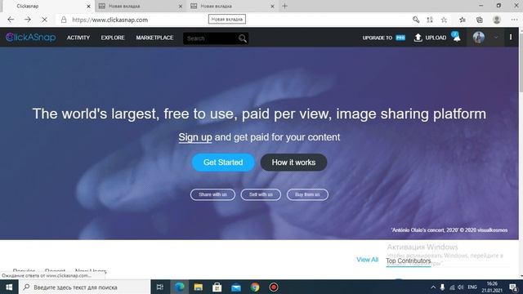The width and height of the screenshot is (523, 294).
Task: Open File Explorer from the taskbar
Action: 198,287
